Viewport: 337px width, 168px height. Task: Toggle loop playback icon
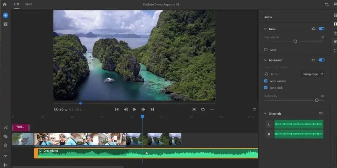click(x=203, y=109)
